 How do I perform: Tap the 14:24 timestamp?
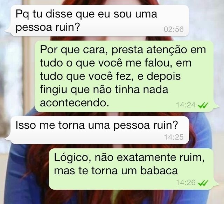point(186,105)
